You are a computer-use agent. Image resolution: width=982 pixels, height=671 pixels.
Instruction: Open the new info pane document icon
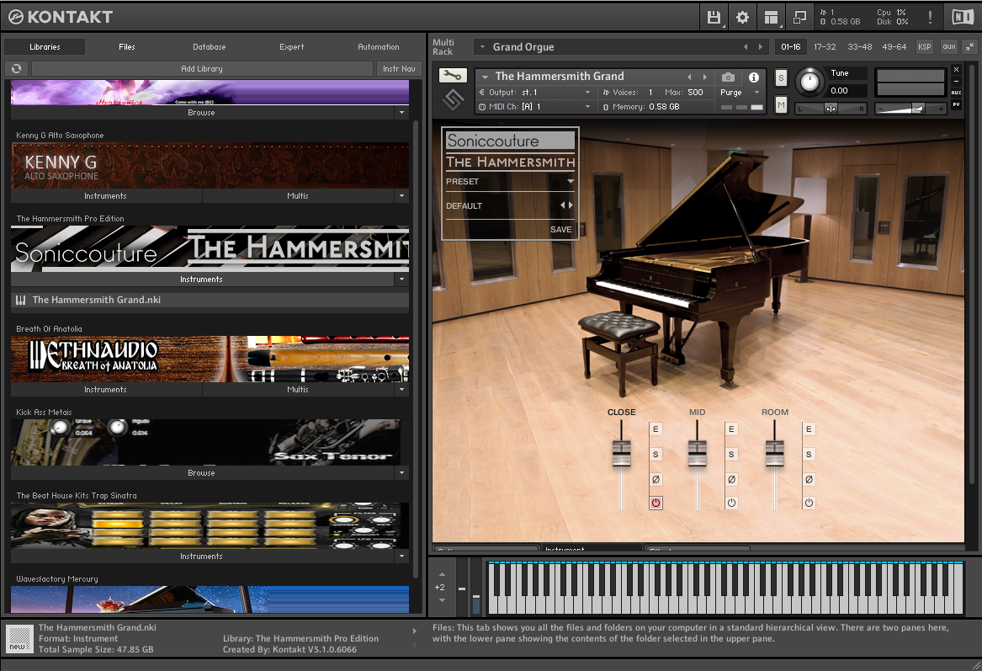pyautogui.click(x=19, y=639)
